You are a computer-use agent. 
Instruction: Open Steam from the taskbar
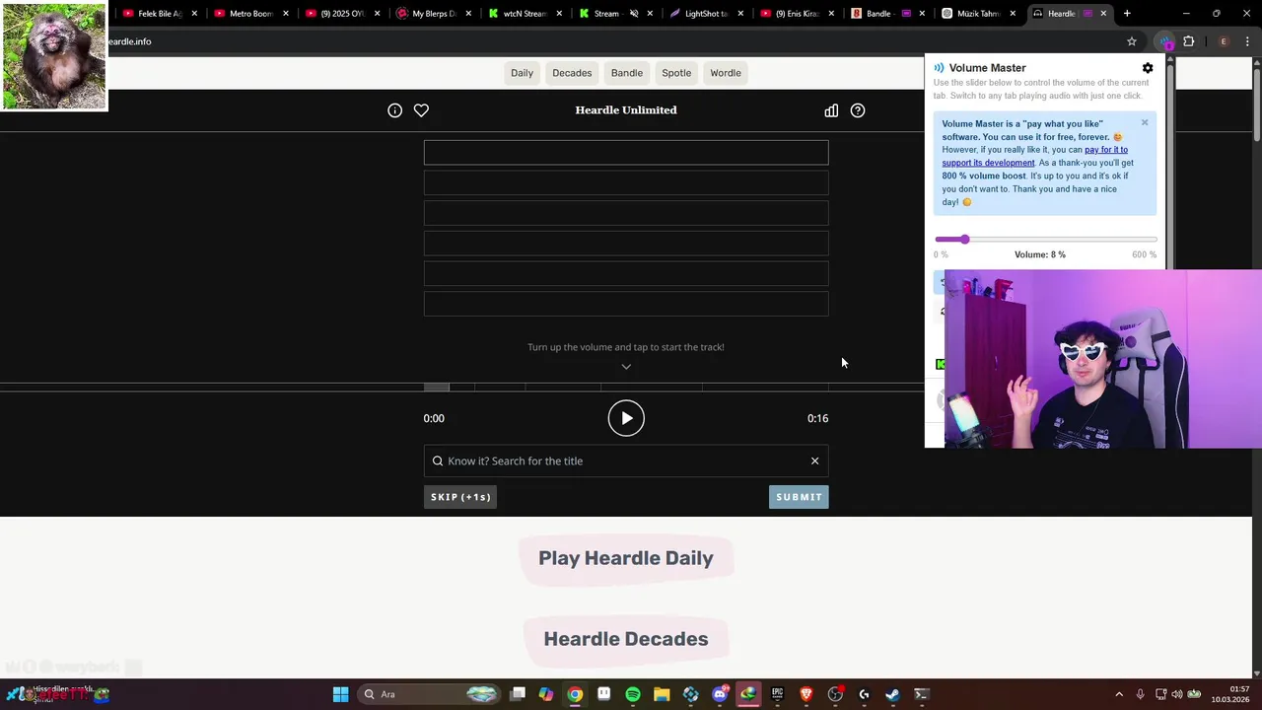pos(892,694)
